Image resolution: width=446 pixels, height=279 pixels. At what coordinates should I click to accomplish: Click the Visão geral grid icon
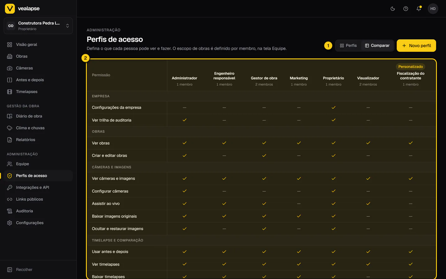(10, 45)
